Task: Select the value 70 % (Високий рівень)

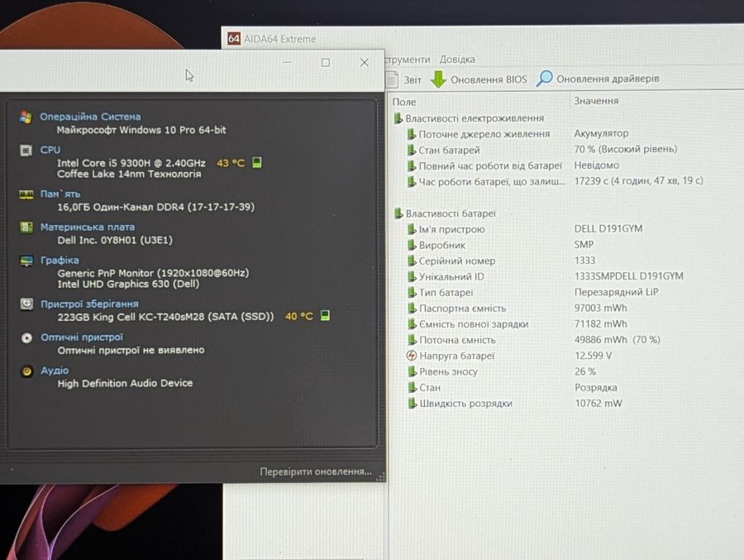Action: [626, 149]
